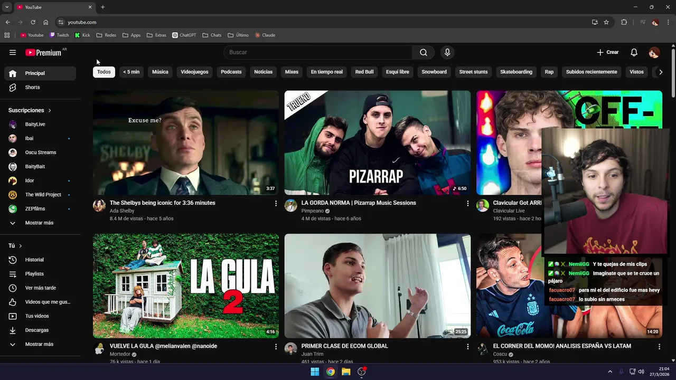Go to Principal home in sidebar
The width and height of the screenshot is (676, 380).
(x=40, y=73)
